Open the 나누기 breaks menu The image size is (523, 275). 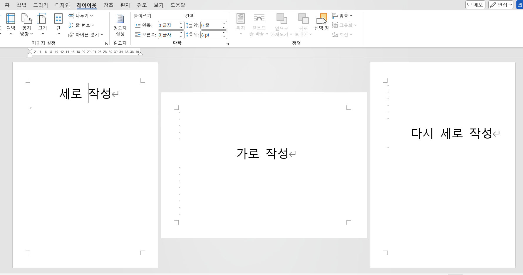81,15
